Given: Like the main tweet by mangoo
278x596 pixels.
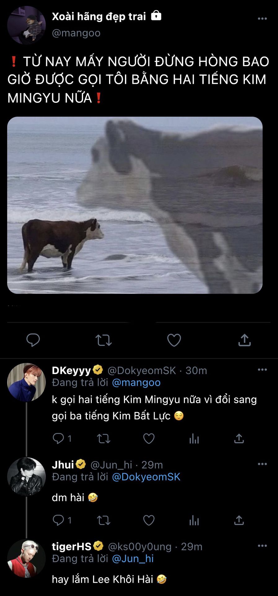Looking at the screenshot, I should [174, 340].
